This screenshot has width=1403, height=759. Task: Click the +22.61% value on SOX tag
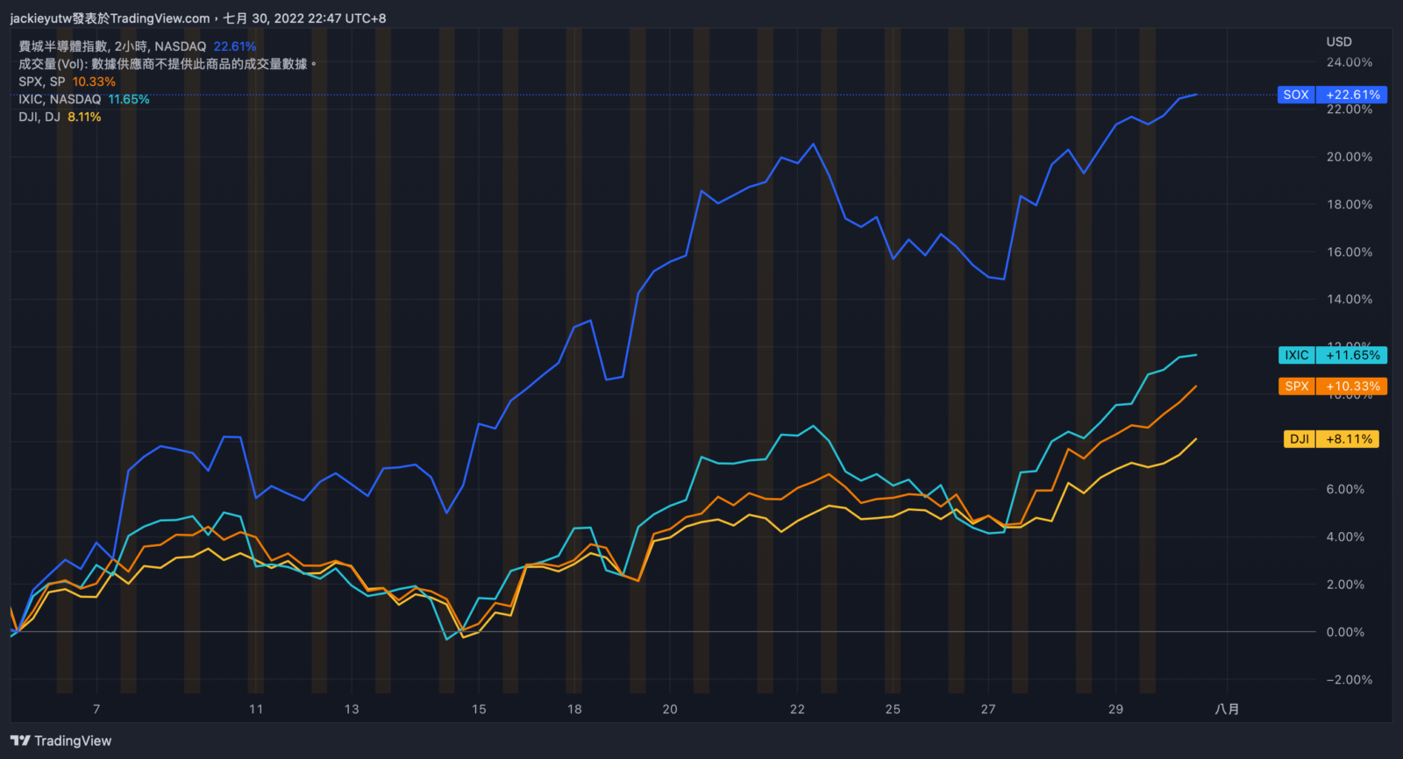1352,95
